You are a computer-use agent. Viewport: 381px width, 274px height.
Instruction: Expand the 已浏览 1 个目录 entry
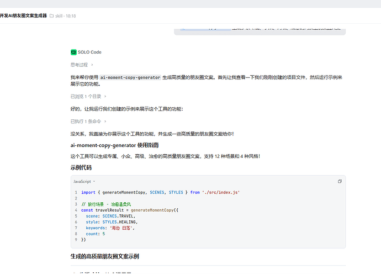point(88,97)
